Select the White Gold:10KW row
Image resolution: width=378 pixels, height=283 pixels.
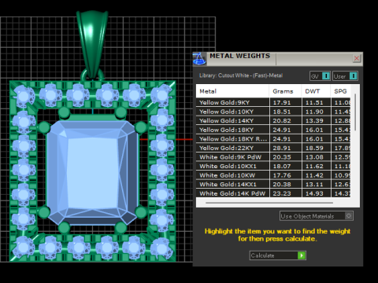tap(273, 175)
